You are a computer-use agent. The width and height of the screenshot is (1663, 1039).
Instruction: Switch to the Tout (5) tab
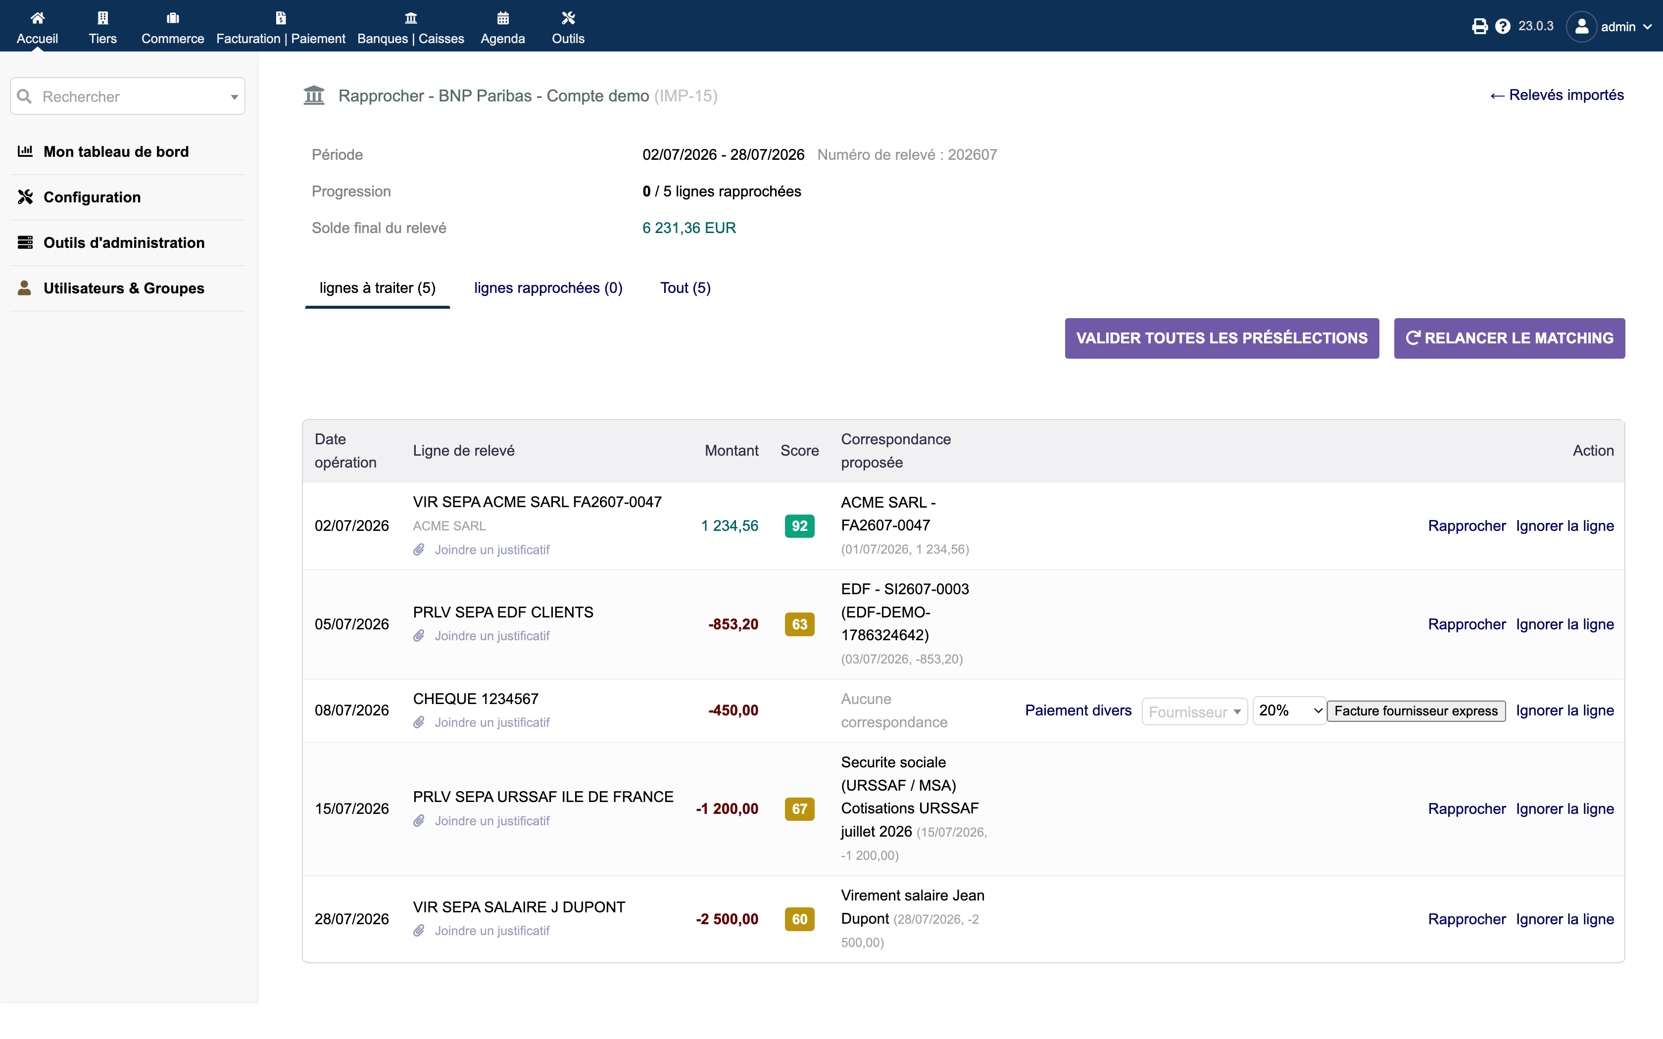pos(685,288)
